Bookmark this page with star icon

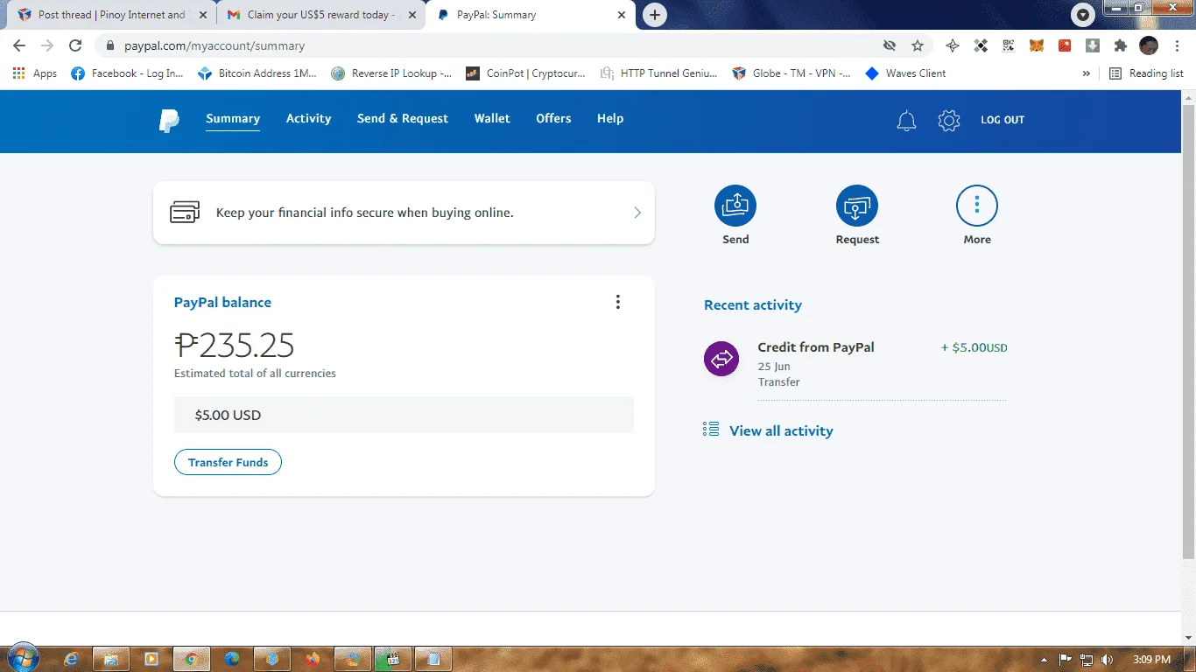point(917,45)
